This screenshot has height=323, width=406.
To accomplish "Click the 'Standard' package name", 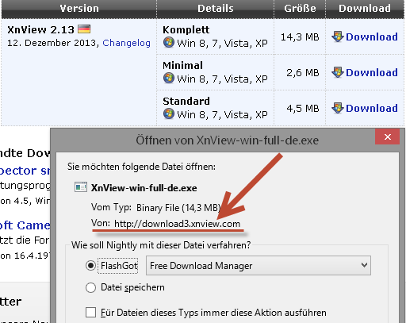I will [x=186, y=101].
